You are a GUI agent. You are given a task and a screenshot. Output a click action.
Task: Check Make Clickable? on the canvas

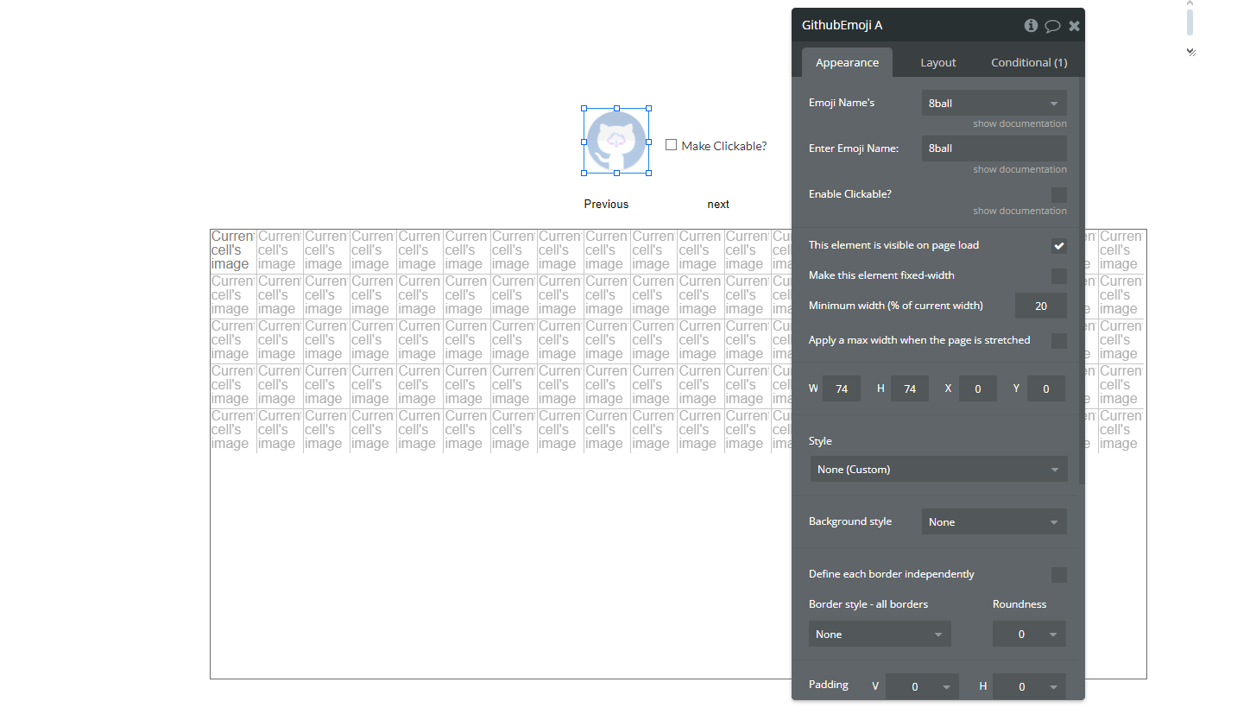point(671,145)
